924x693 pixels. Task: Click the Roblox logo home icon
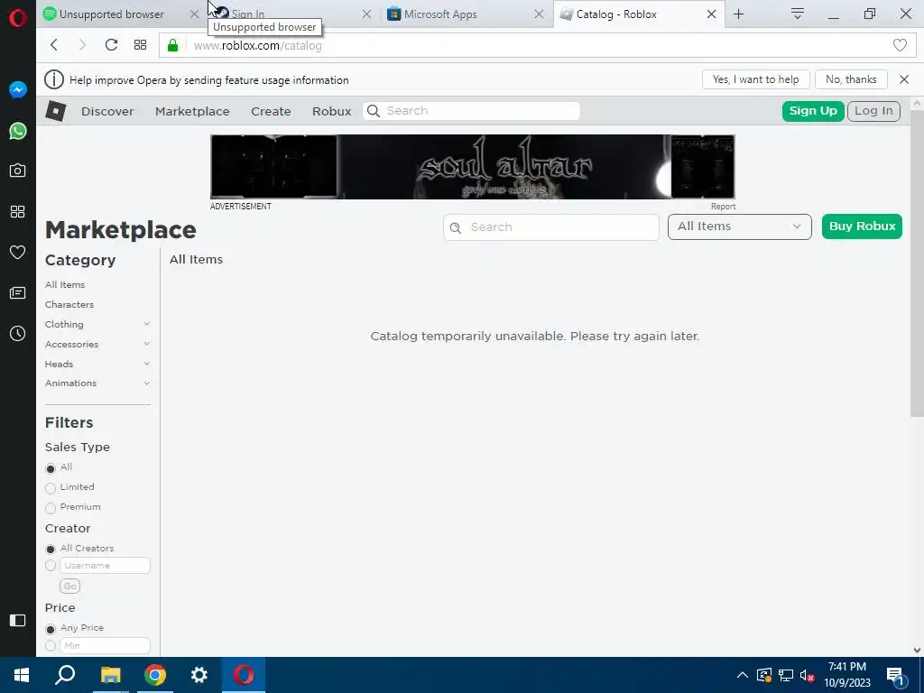click(x=56, y=111)
